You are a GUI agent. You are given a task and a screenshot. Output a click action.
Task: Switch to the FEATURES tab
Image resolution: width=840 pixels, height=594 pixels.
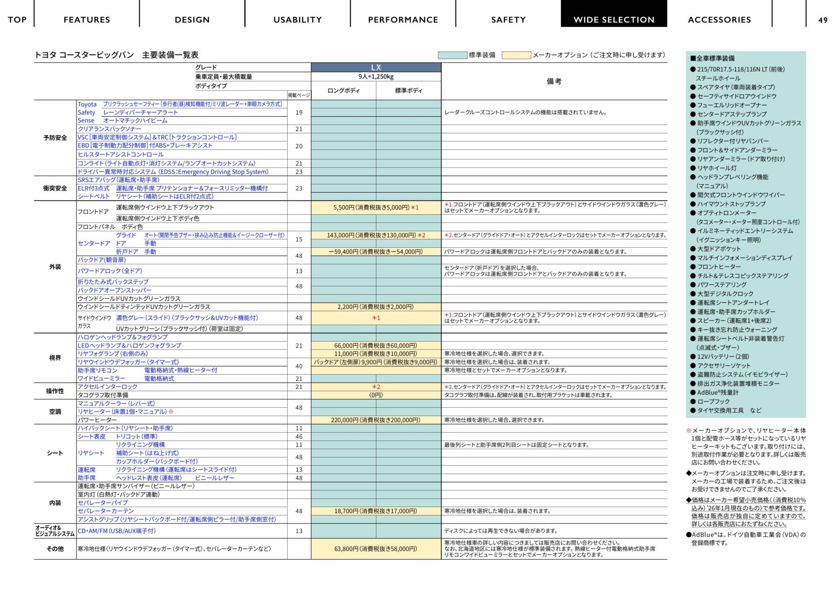[x=87, y=20]
